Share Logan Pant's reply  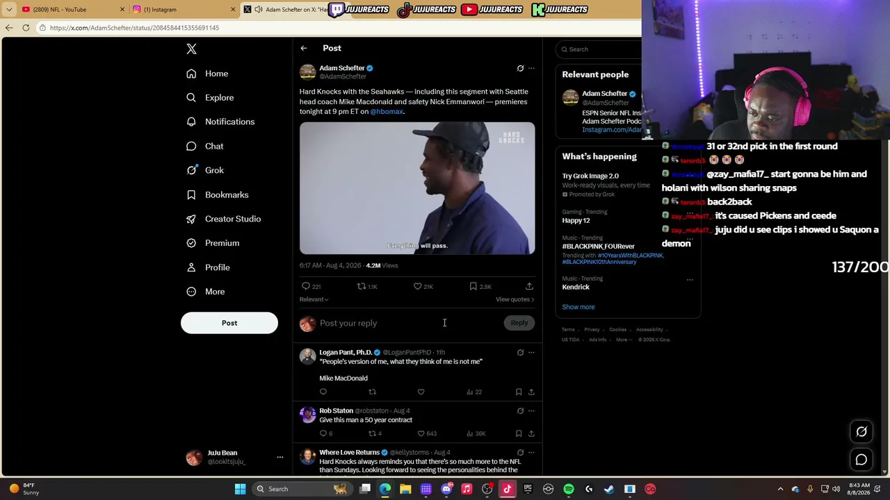click(x=531, y=392)
